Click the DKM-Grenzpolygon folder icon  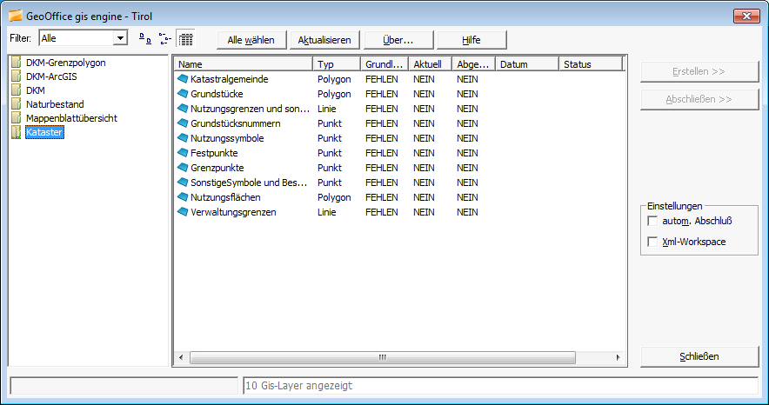(x=16, y=63)
